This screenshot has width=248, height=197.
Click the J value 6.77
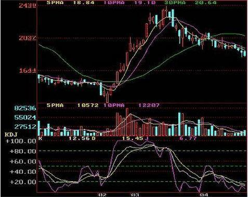coord(188,138)
